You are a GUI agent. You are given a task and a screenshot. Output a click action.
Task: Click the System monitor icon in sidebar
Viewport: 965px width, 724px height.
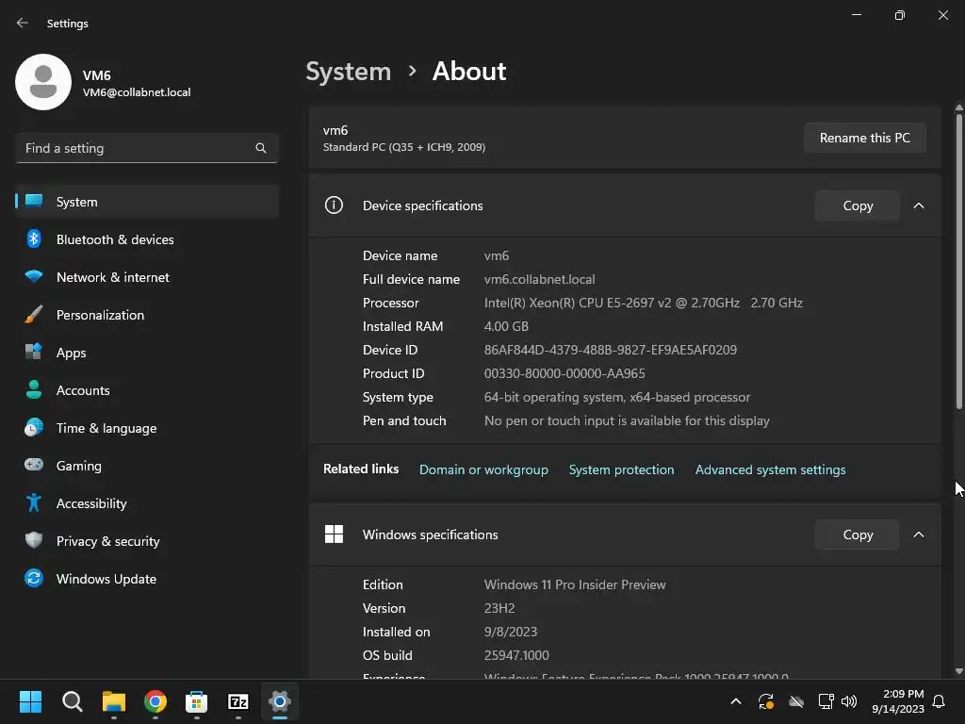pos(34,202)
